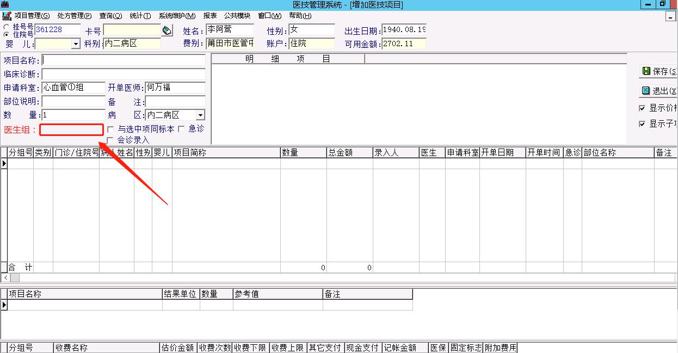Click the 部位名称 column header
The width and height of the screenshot is (678, 353).
tap(618, 153)
